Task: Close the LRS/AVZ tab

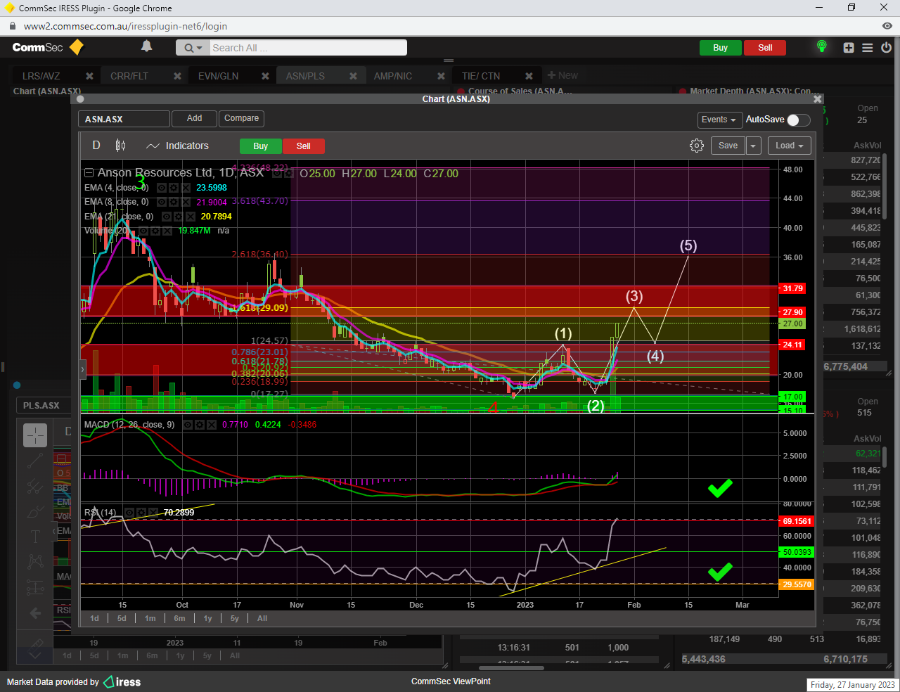Action: (x=89, y=76)
